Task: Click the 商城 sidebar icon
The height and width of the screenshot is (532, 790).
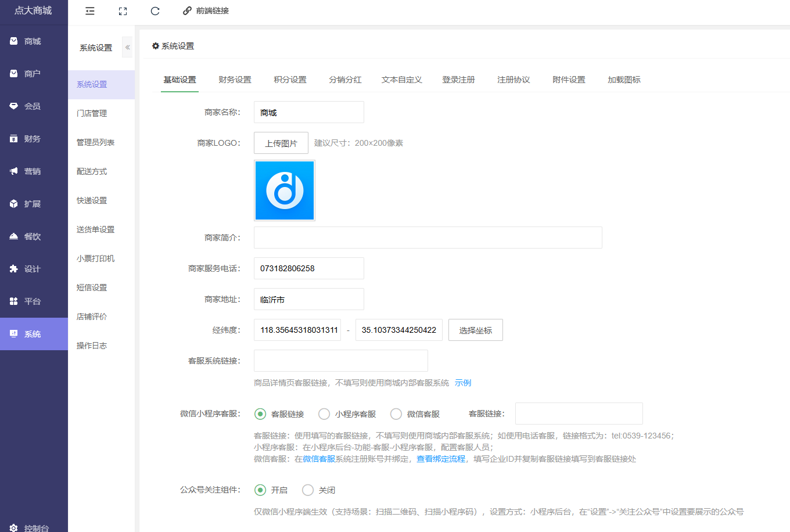Action: 14,41
